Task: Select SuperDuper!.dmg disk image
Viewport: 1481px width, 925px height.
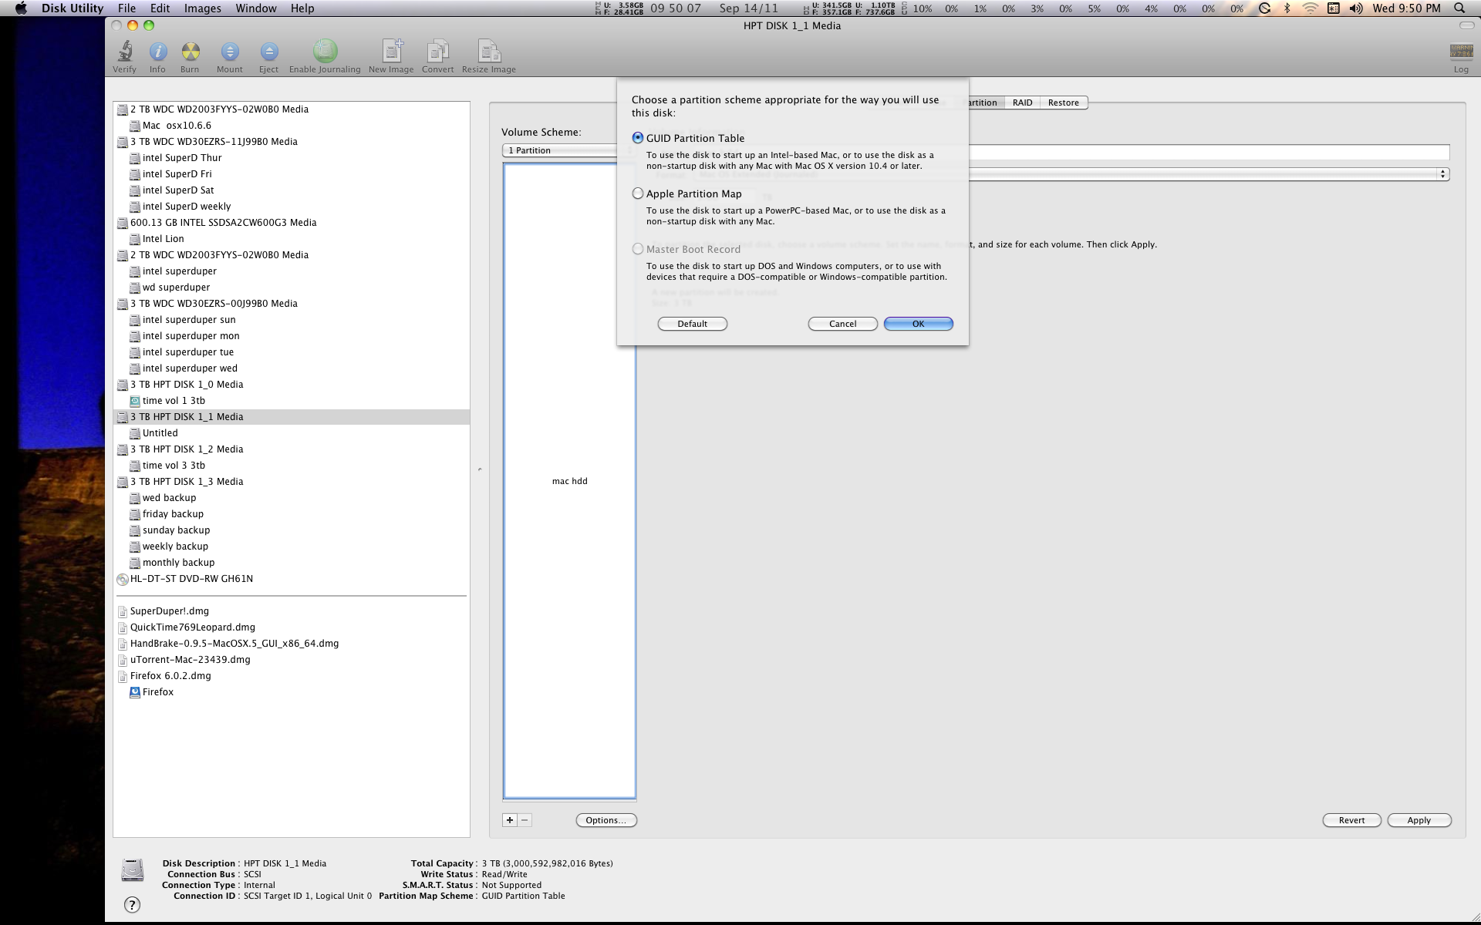Action: (169, 611)
